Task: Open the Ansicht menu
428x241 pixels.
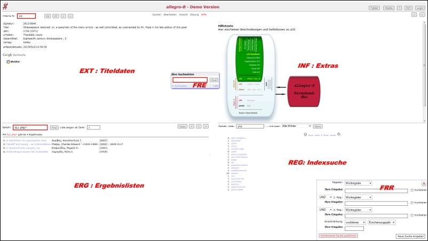Action: (184, 14)
